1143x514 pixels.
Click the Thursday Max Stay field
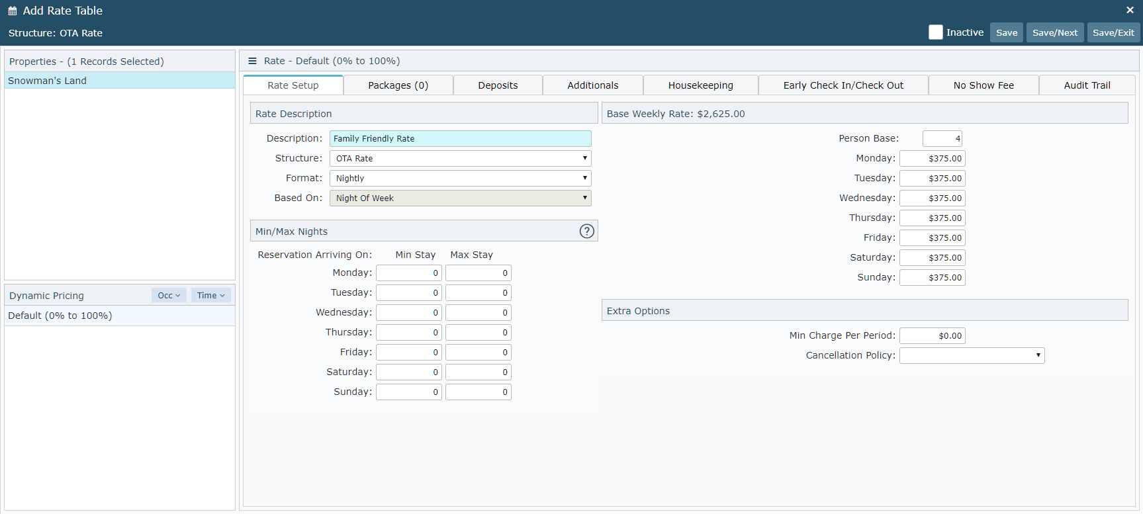(x=478, y=332)
